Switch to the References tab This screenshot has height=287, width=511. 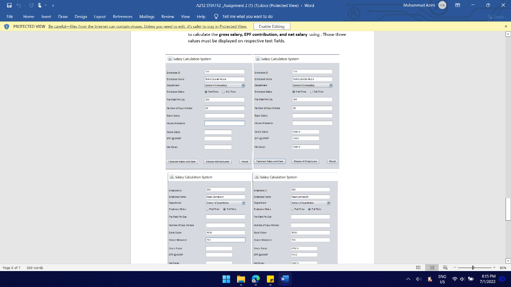(123, 16)
